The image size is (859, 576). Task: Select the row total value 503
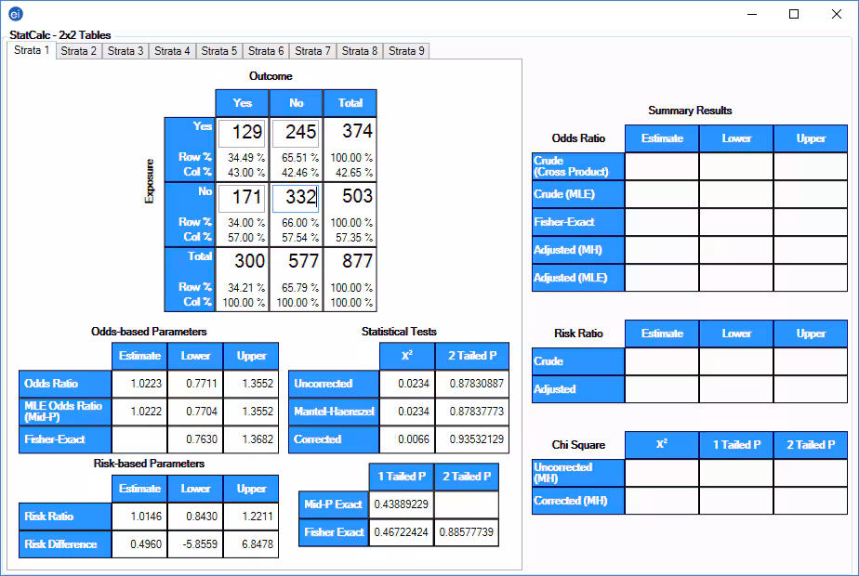pyautogui.click(x=357, y=196)
